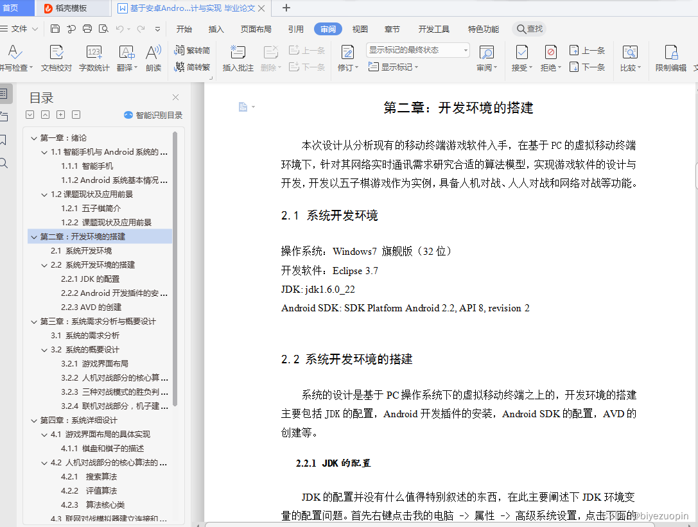Convert text with 简转繁
The height and width of the screenshot is (527, 698).
pyautogui.click(x=192, y=67)
